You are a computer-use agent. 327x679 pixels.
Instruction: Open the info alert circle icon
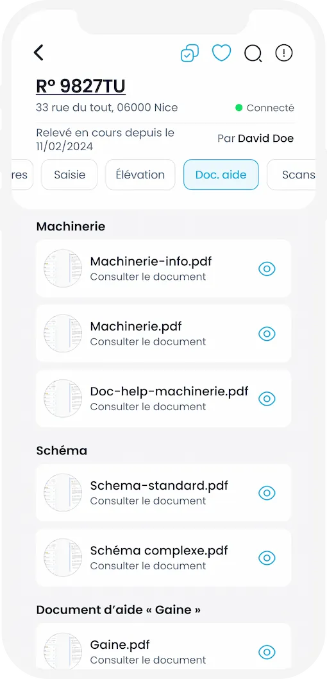click(284, 53)
